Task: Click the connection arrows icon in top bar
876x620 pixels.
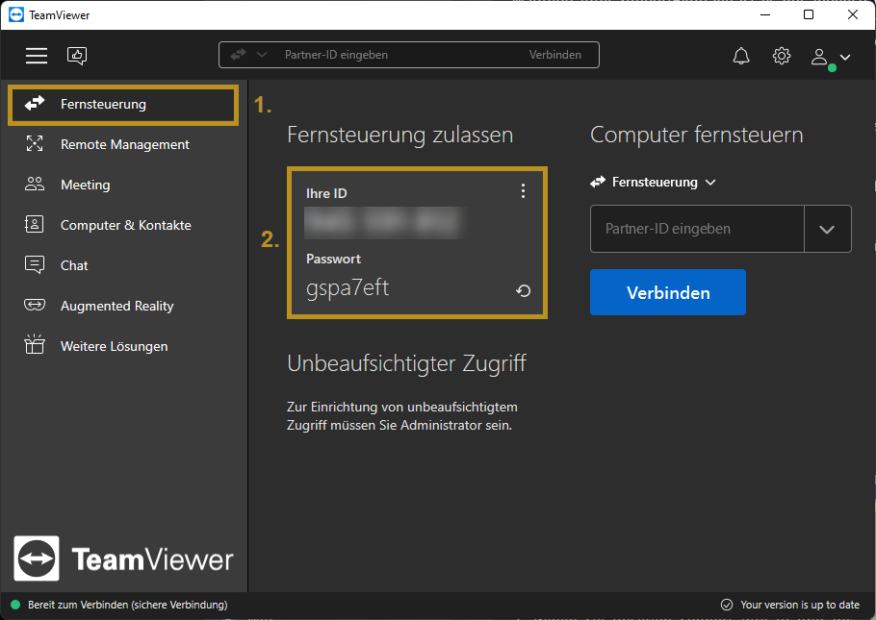Action: tap(239, 55)
